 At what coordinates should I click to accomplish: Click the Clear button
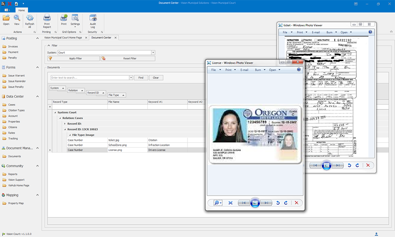(x=156, y=78)
